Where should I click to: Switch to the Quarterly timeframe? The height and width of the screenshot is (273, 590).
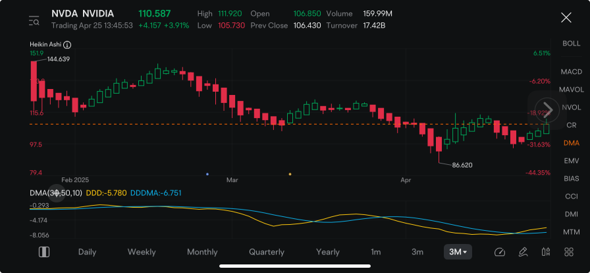[267, 252]
